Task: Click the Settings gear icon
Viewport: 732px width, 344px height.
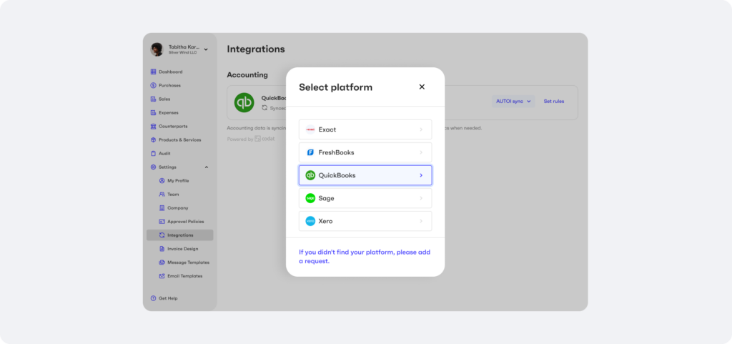Action: pos(153,167)
